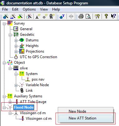Image resolution: width=119 pixels, height=126 pixels.
Task: Click the Heights icon in the tree
Action: point(22,46)
